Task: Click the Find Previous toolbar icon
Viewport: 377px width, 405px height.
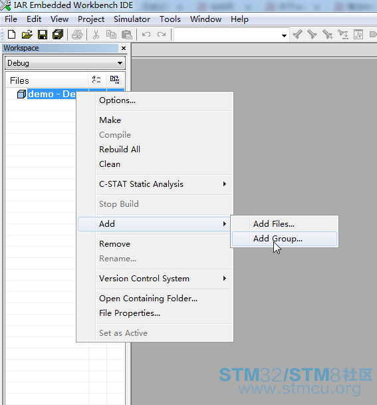Action: (297, 35)
